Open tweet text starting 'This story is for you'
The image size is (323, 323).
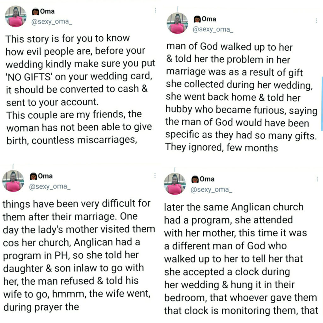pos(80,90)
